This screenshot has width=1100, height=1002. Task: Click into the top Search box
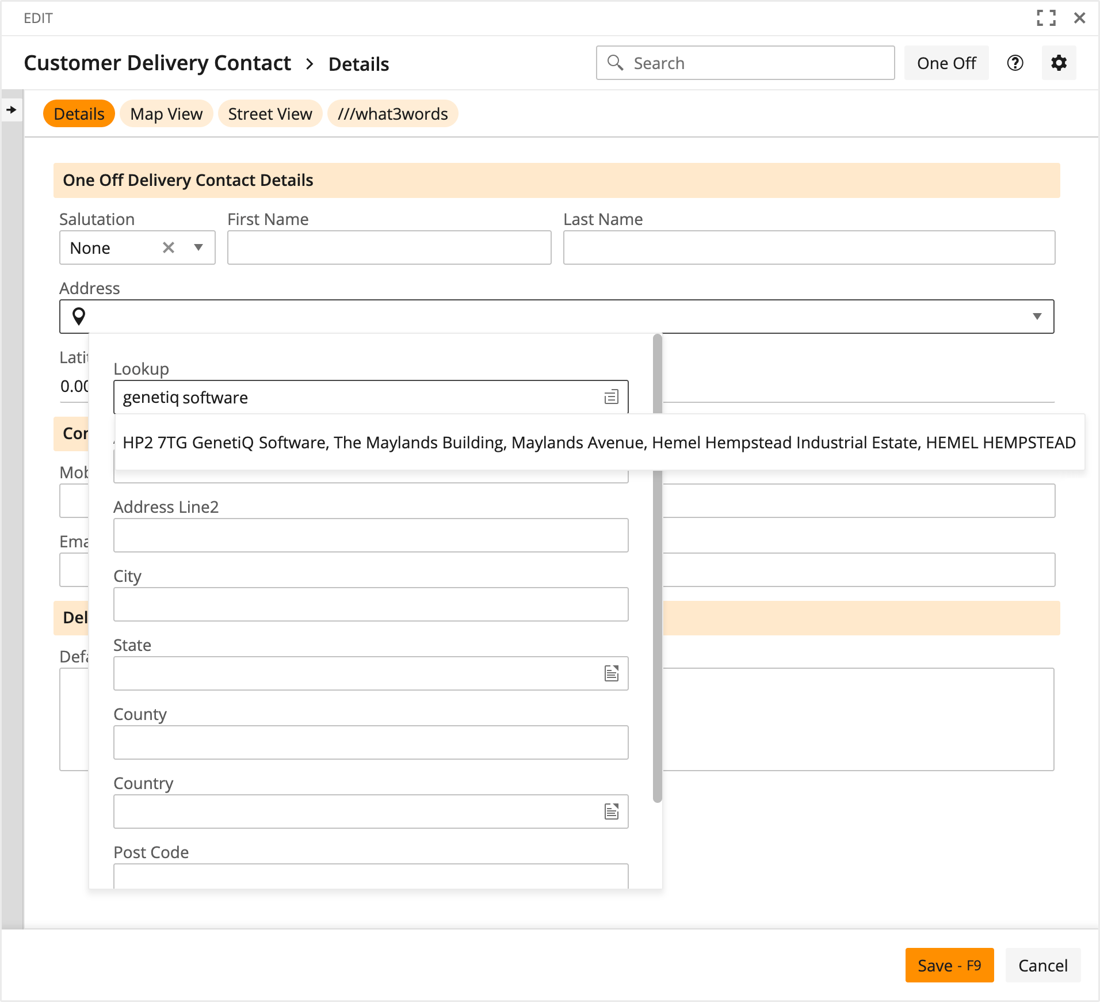(754, 63)
